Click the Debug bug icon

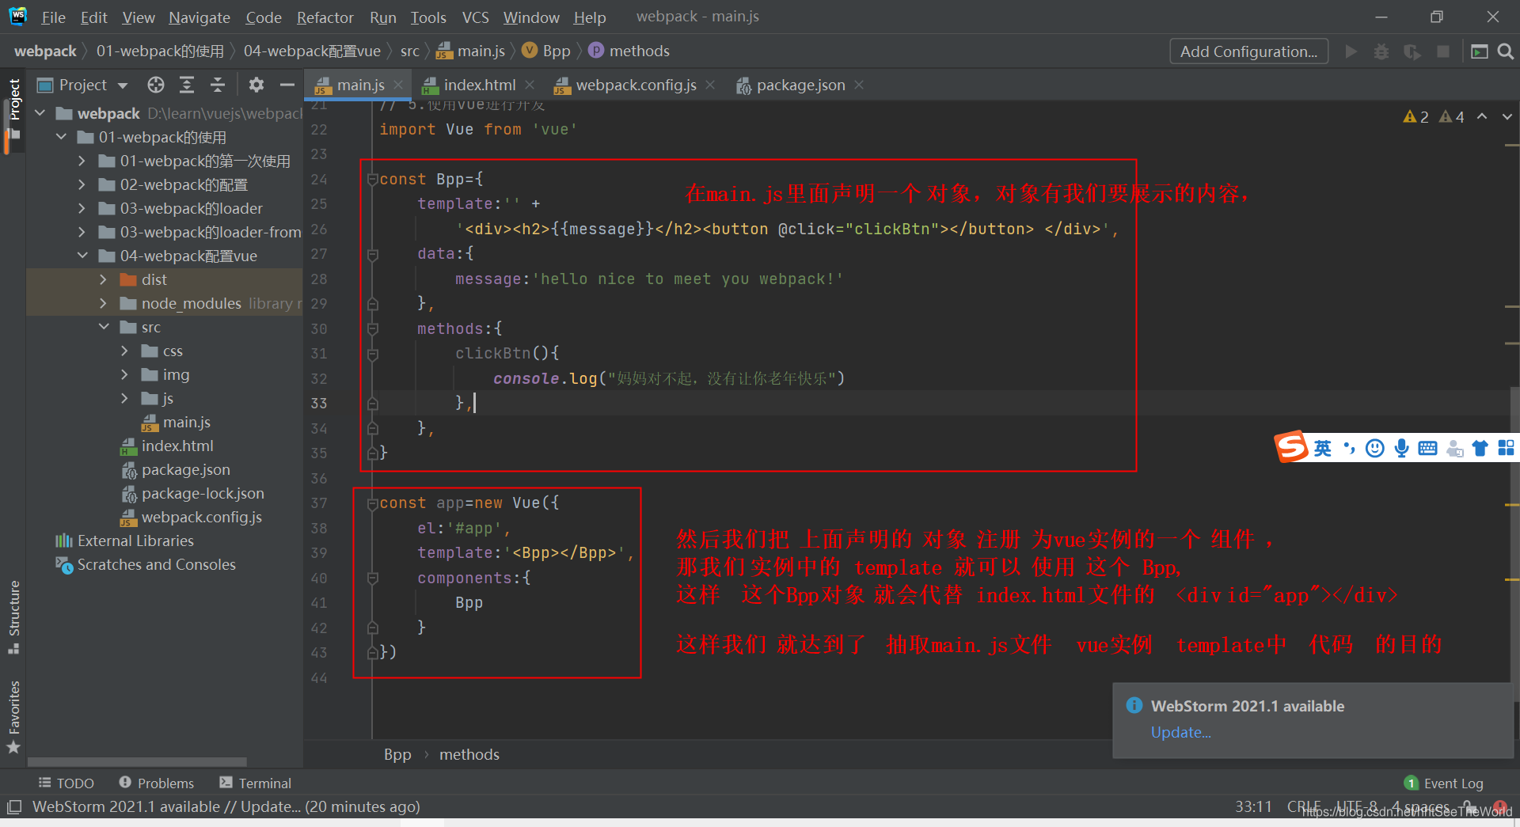point(1381,51)
